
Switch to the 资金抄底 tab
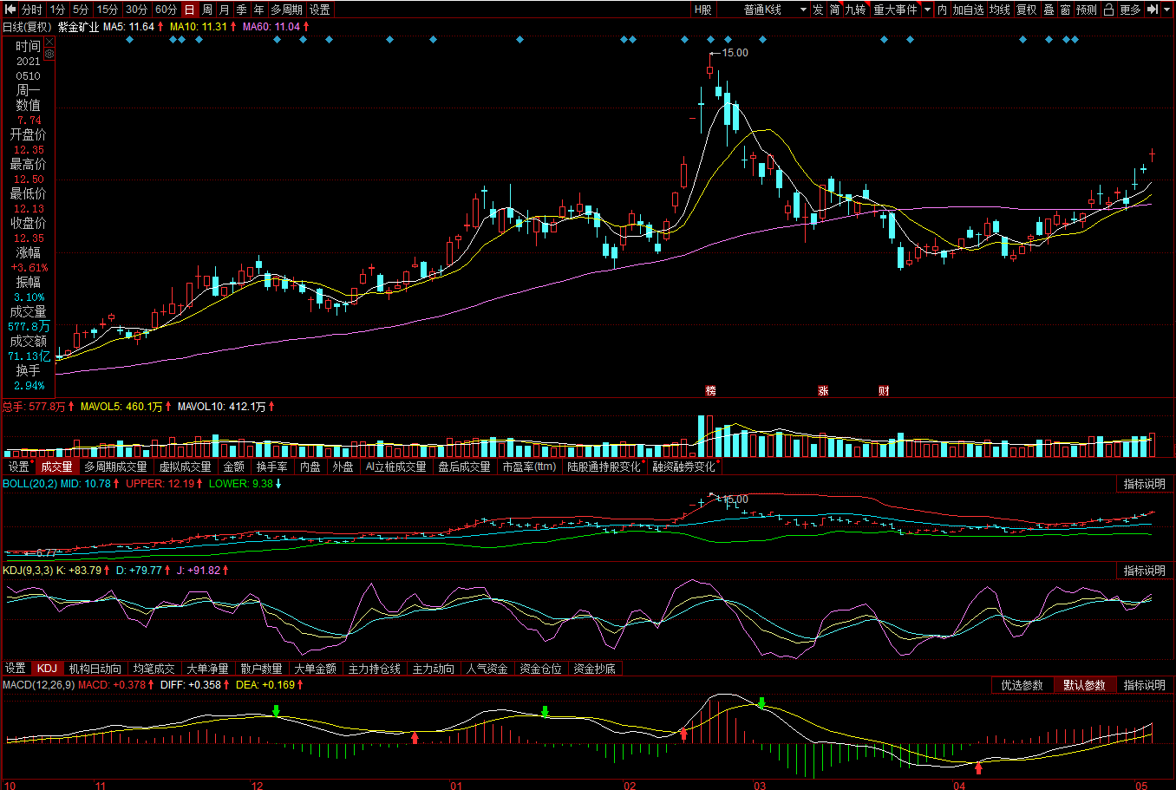pos(594,669)
